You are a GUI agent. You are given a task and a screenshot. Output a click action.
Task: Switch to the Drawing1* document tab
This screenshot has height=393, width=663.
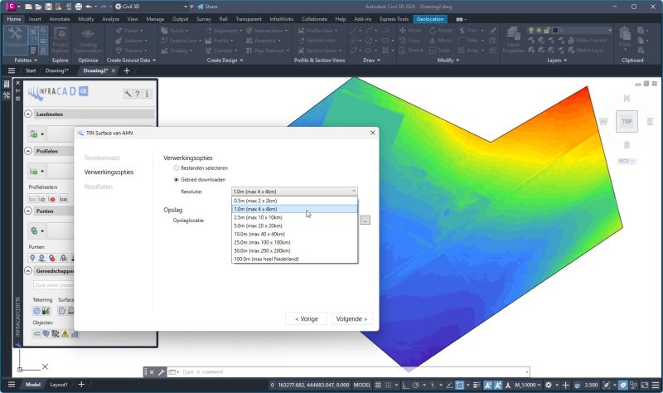57,70
